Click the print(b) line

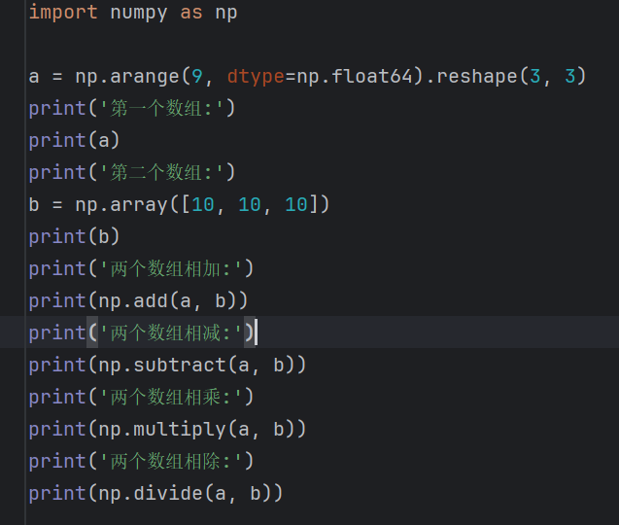coord(74,237)
